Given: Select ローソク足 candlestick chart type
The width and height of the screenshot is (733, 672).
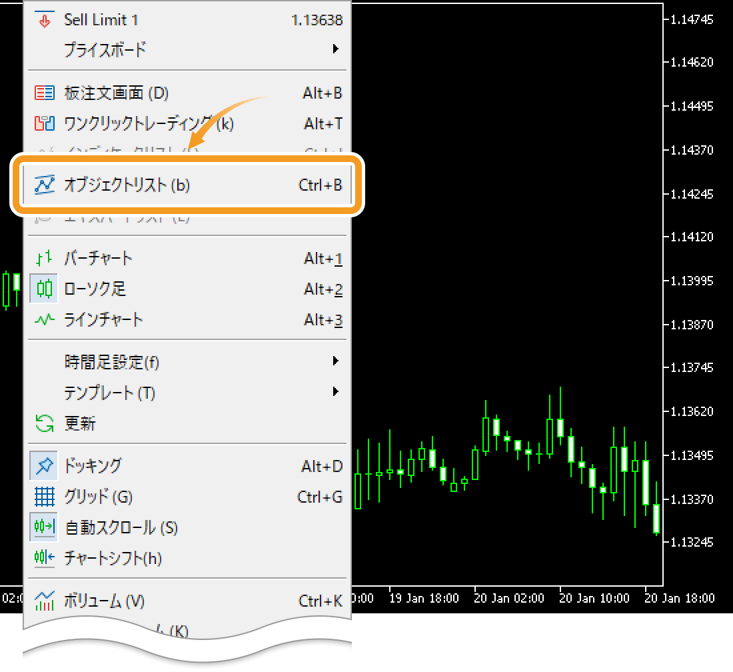Looking at the screenshot, I should (187, 289).
